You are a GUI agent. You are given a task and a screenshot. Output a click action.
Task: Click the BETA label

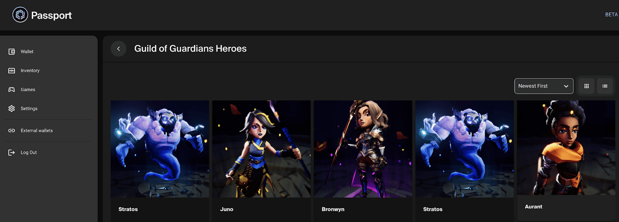(611, 15)
